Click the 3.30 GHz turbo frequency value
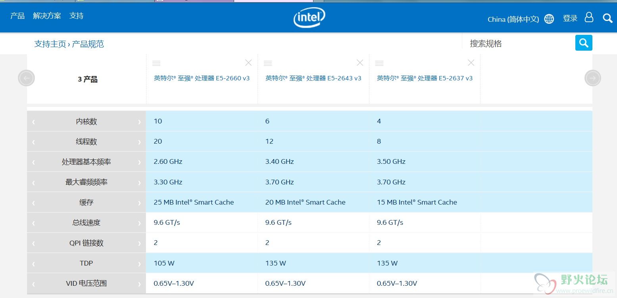 coord(168,182)
